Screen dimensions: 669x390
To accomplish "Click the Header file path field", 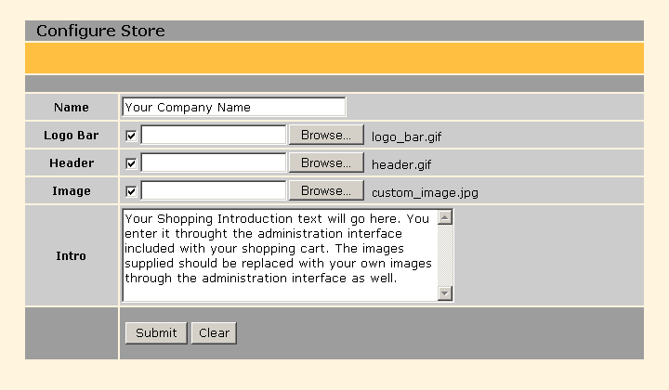I will (213, 163).
